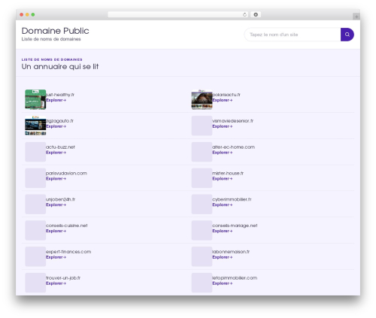Click Explorer link under expert-finances.com
The width and height of the screenshot is (376, 318).
point(56,257)
